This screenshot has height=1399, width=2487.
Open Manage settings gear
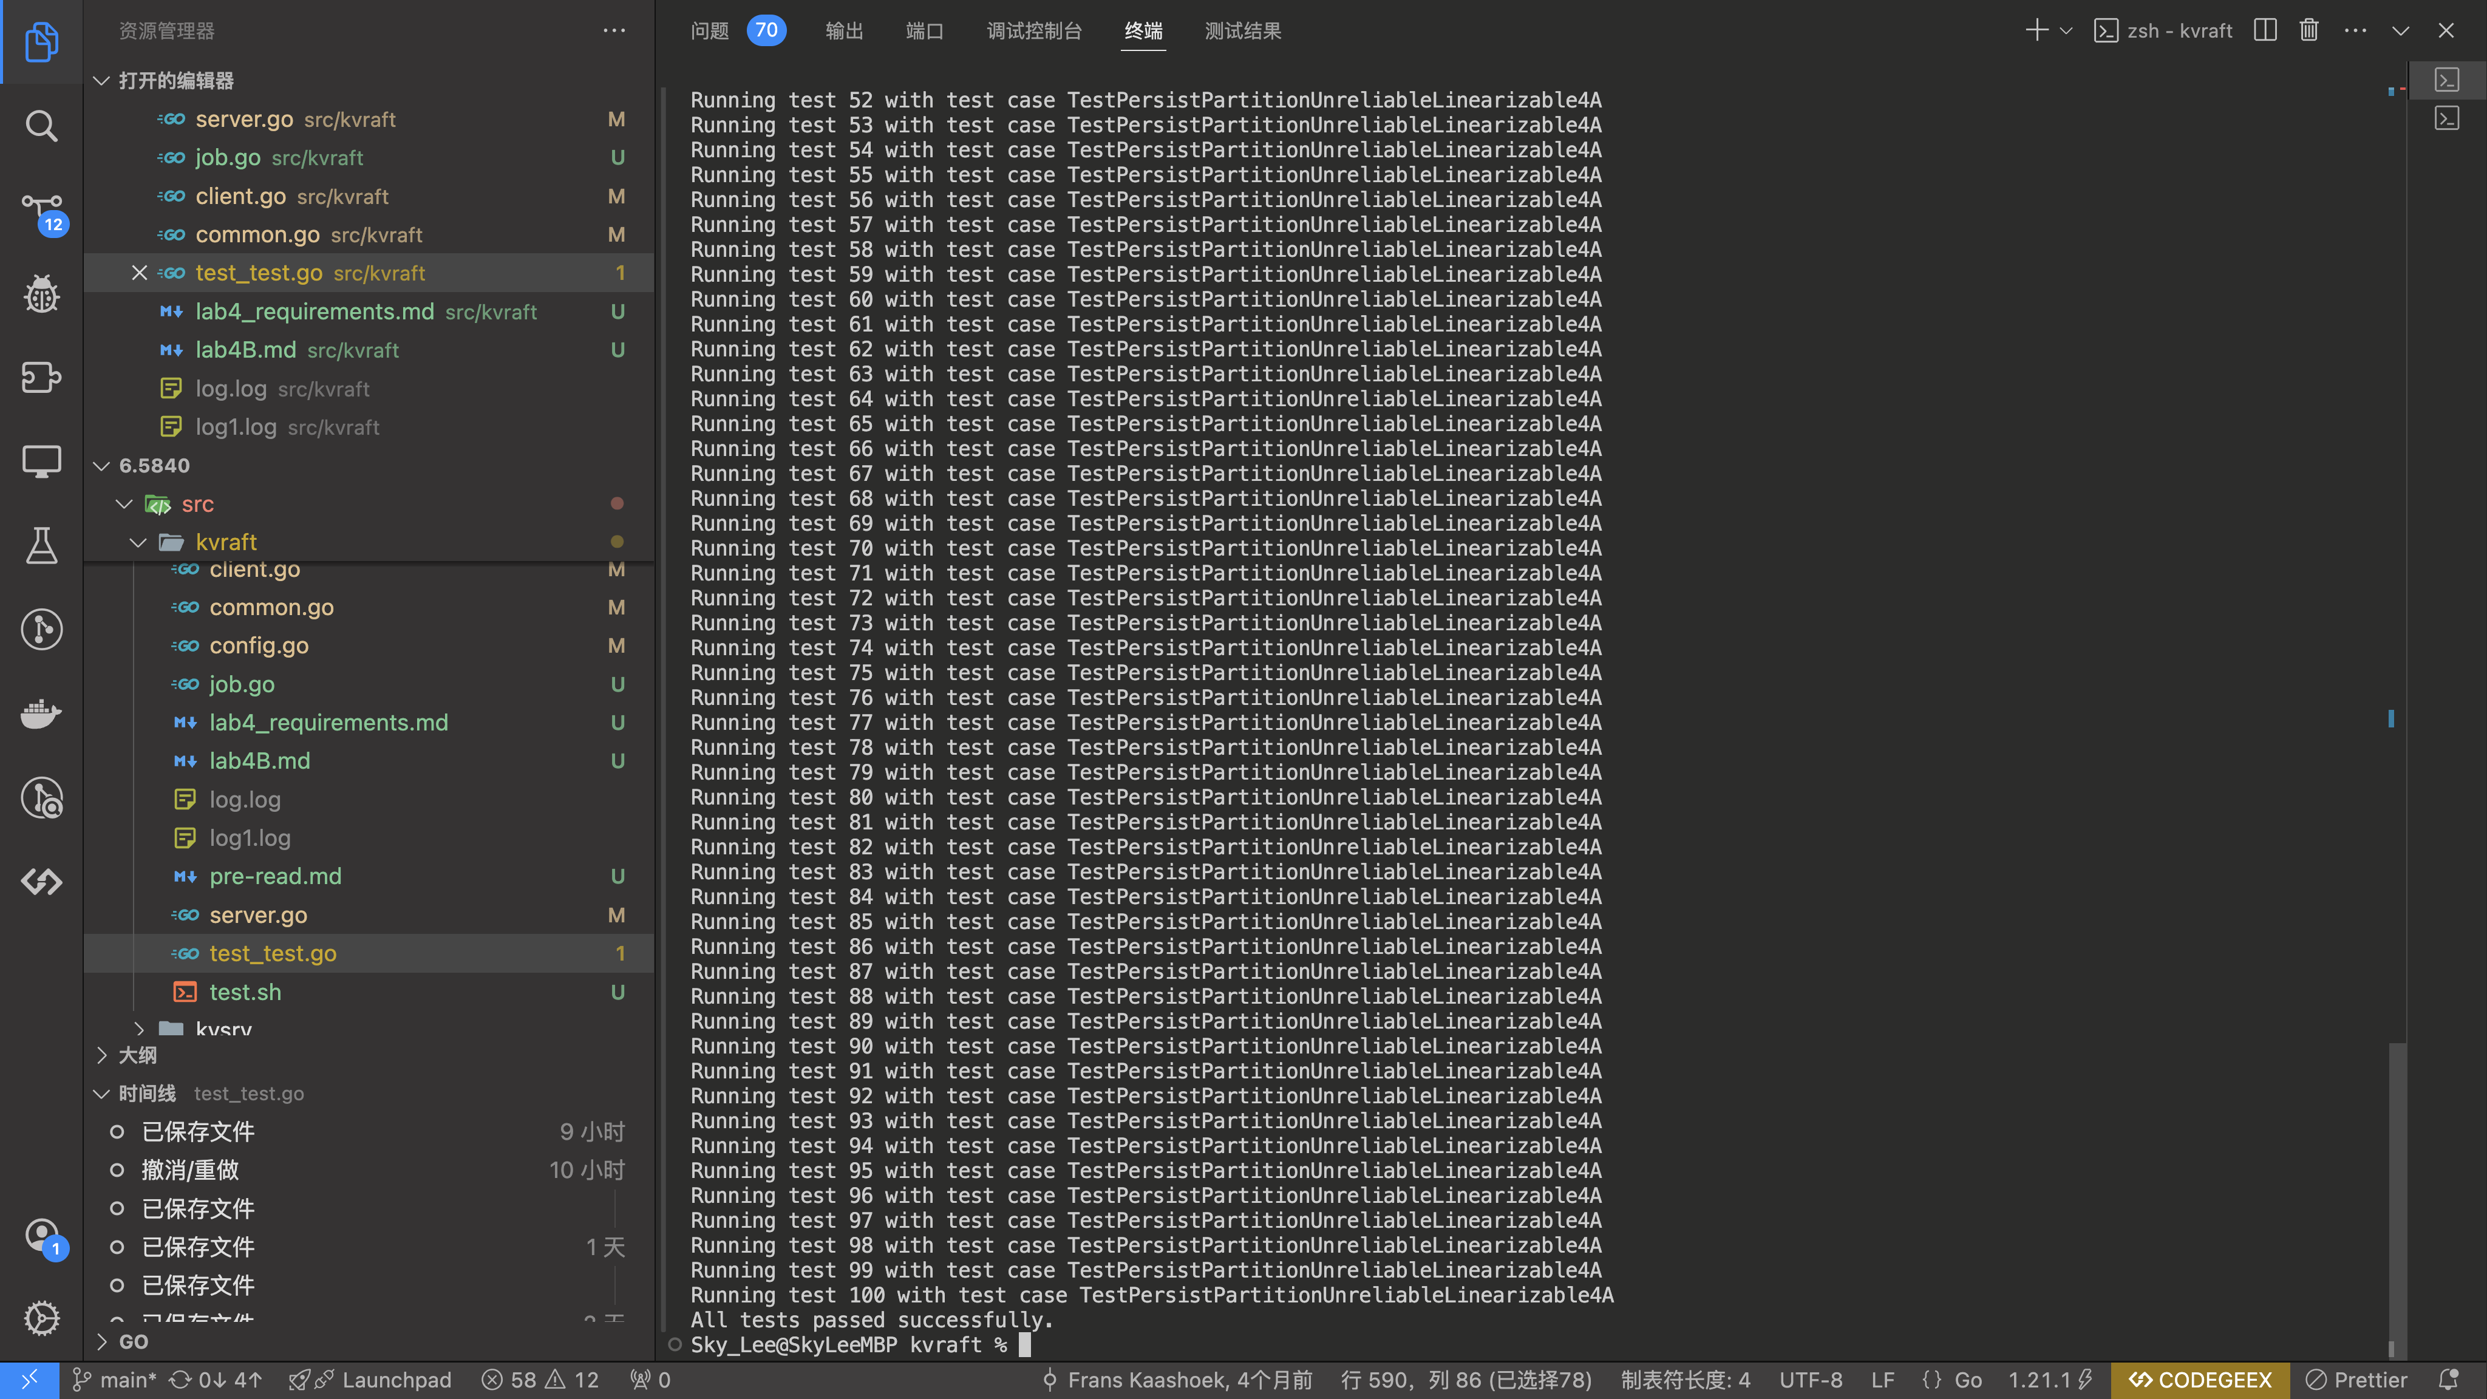coord(41,1318)
